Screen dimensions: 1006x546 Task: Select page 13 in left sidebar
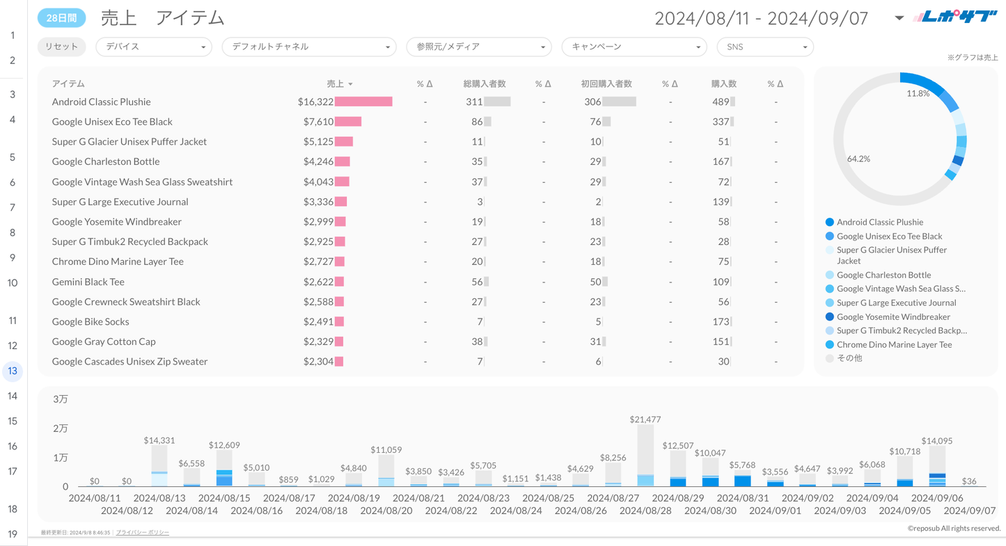13,371
